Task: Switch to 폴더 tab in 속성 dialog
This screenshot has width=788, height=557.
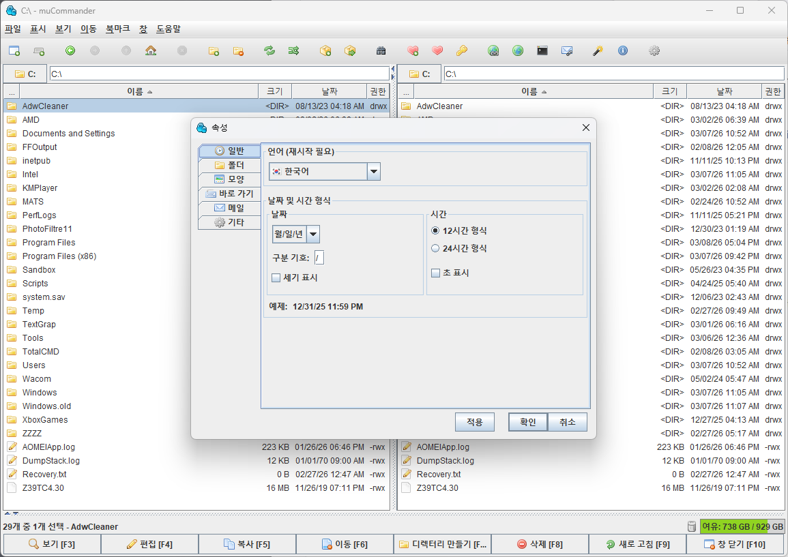Action: (x=230, y=165)
